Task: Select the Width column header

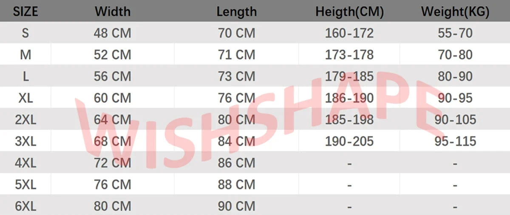Action: (112, 11)
